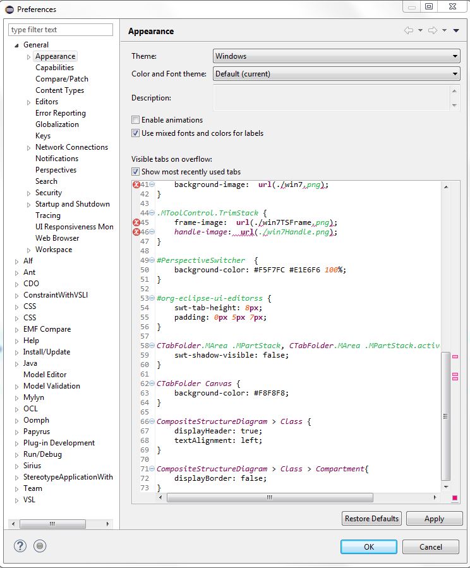Open Run/Debug preferences
The height and width of the screenshot is (568, 470).
42,454
